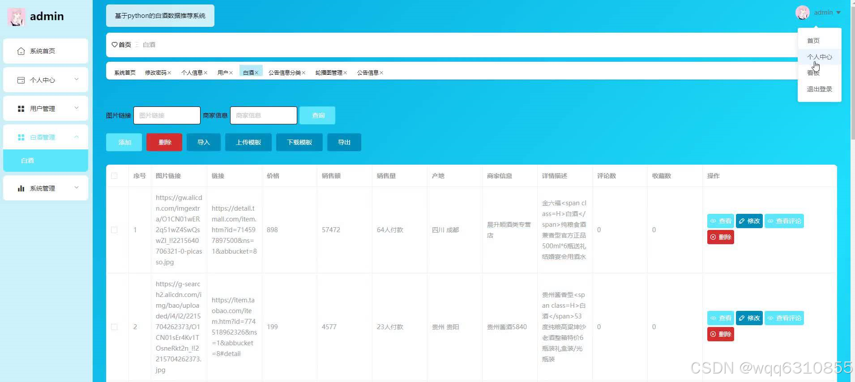Toggle the select-all checkbox in table header
Screen dimensions: 855x382
[x=114, y=176]
